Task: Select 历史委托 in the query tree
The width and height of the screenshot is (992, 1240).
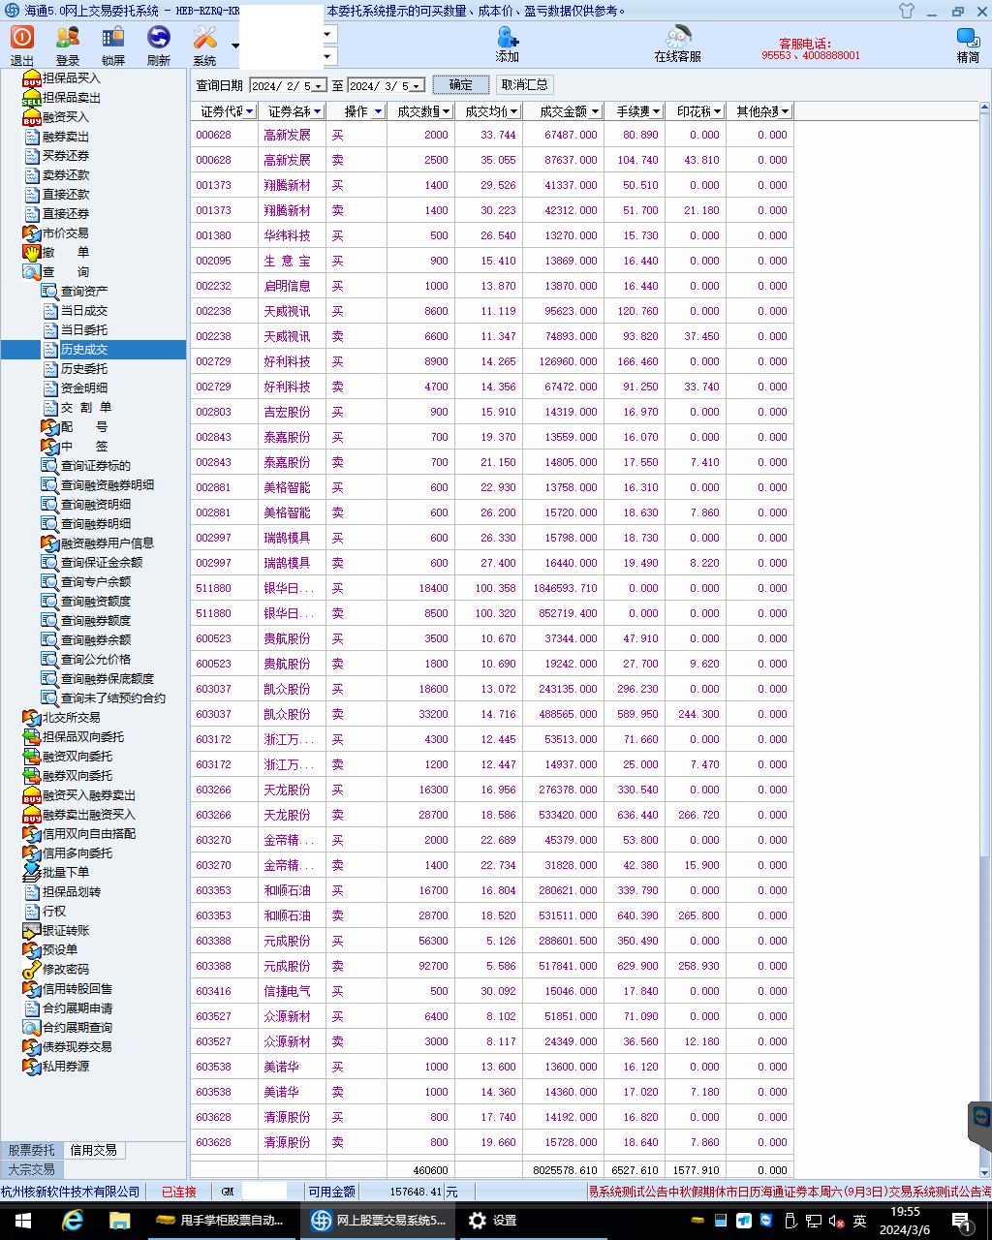Action: tap(84, 369)
